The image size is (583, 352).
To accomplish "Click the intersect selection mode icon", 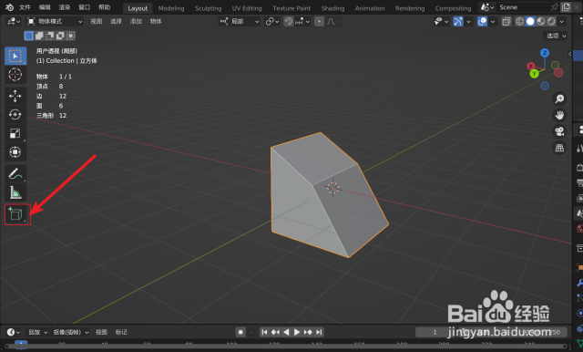I will tap(70, 36).
